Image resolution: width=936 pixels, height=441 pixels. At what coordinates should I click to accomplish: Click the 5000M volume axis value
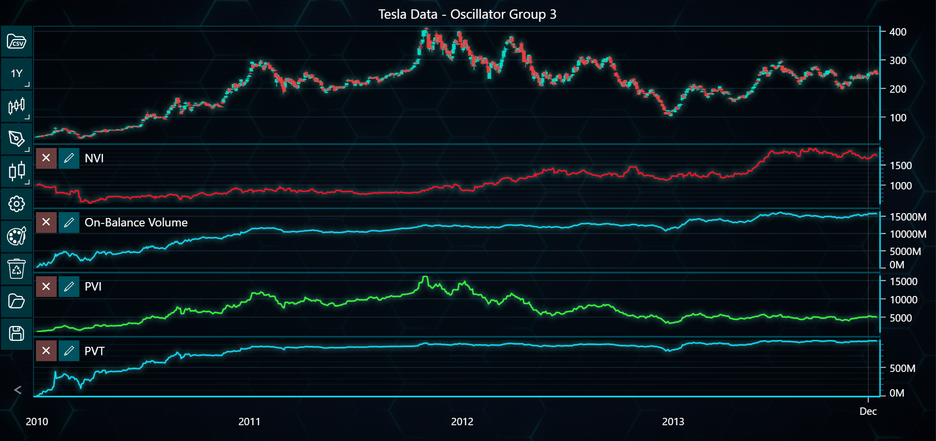click(905, 252)
